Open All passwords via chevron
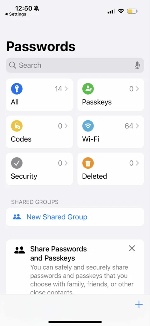Viewport: 150px width, 326px height. [x=66, y=89]
